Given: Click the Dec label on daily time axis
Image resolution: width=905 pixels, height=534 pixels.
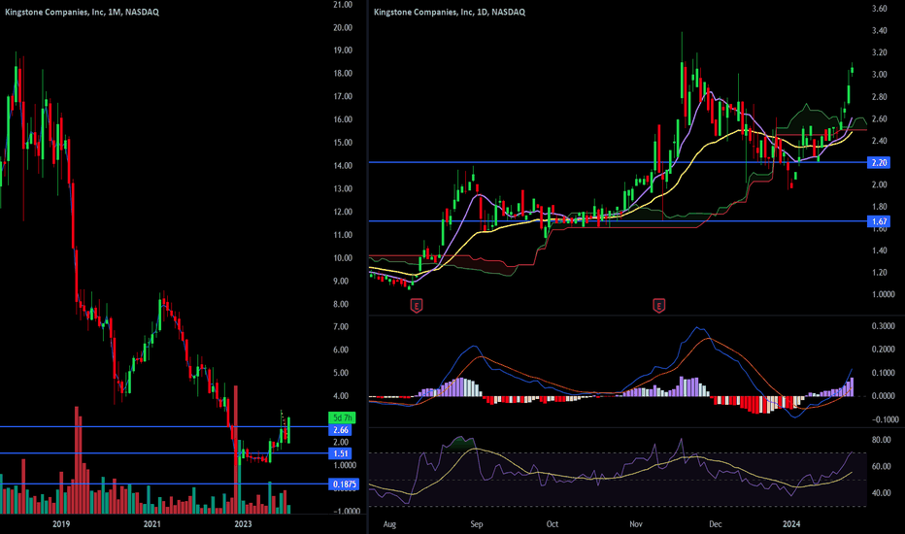Looking at the screenshot, I should point(715,524).
